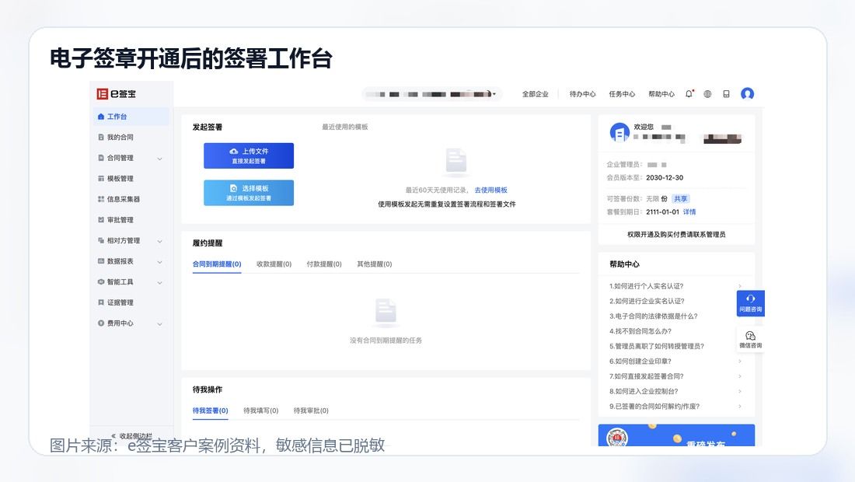Click the 帮助中心 panel heading
Image resolution: width=855 pixels, height=482 pixels.
pos(624,264)
